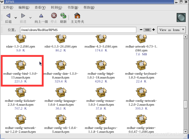Select redhat-config-date package icon
The width and height of the screenshot is (189, 139).
[61, 65]
